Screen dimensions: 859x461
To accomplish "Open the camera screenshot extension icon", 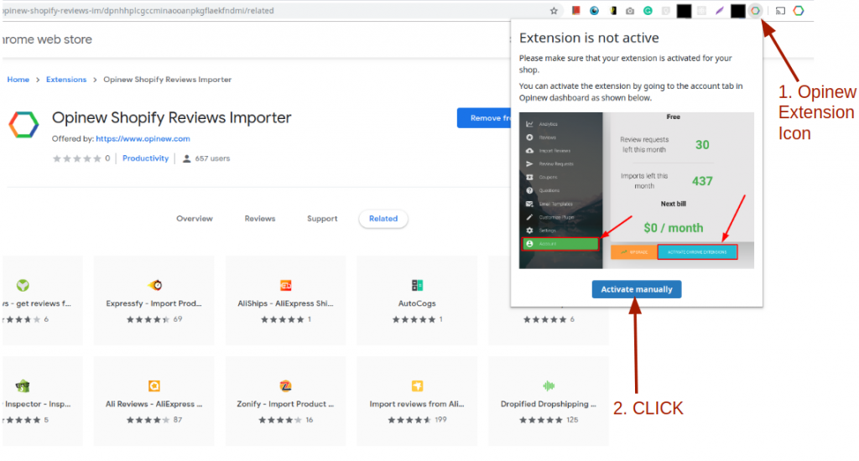I will [630, 10].
